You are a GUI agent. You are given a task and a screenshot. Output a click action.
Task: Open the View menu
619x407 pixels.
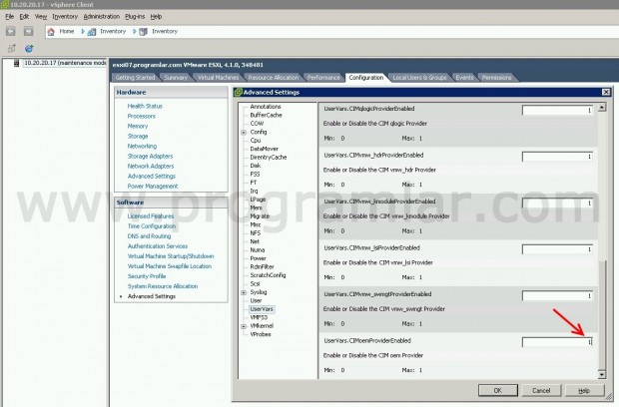pos(41,17)
